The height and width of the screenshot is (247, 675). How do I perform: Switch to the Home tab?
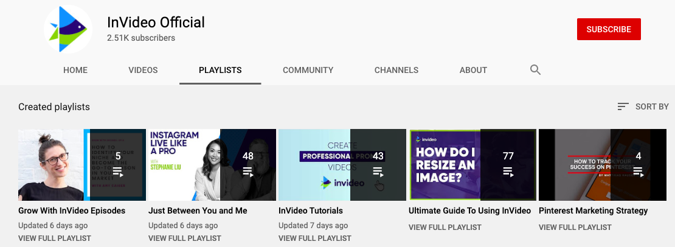tap(75, 70)
